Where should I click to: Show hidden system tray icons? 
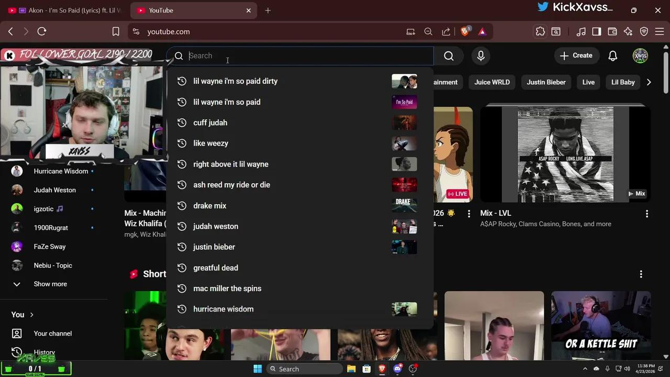[x=585, y=369]
